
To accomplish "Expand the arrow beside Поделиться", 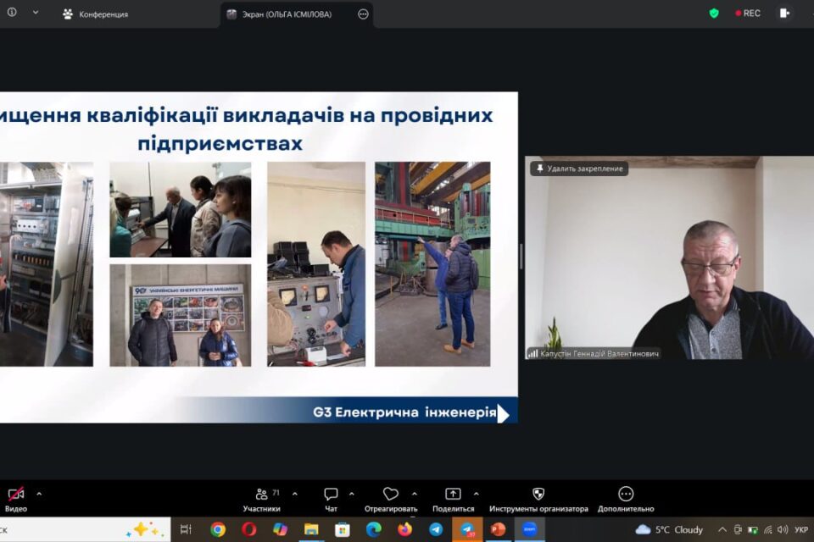I will coord(476,494).
